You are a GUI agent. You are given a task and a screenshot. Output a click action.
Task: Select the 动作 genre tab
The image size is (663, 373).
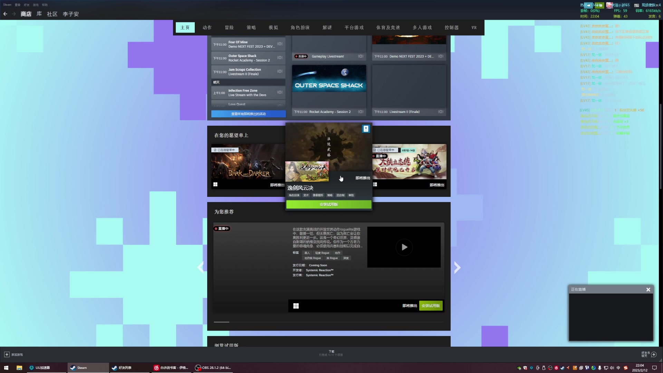click(x=207, y=28)
